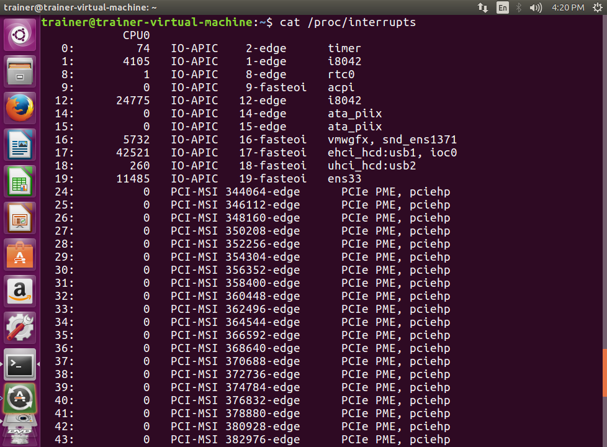Click PCI-MSI on the IRQ 28 row

coord(194,244)
